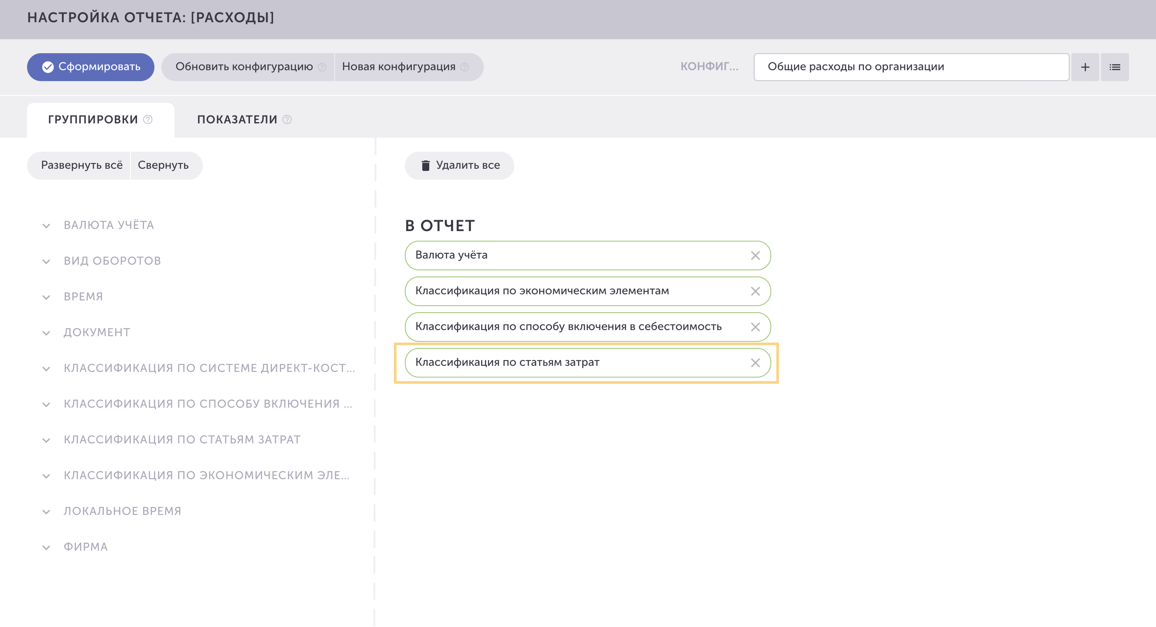The image size is (1156, 627).
Task: Select ВИД ОБОРОТОВ tree label
Action: [112, 261]
